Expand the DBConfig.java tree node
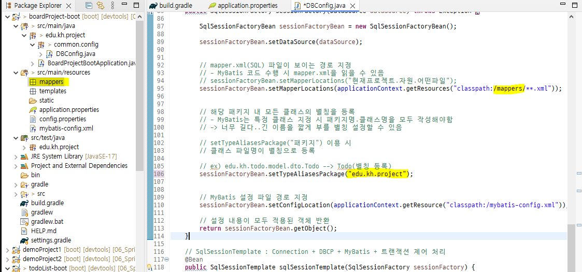The width and height of the screenshot is (582, 272). click(x=40, y=54)
